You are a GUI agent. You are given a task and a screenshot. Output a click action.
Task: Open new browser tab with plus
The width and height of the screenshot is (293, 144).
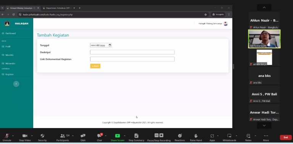tap(80, 8)
